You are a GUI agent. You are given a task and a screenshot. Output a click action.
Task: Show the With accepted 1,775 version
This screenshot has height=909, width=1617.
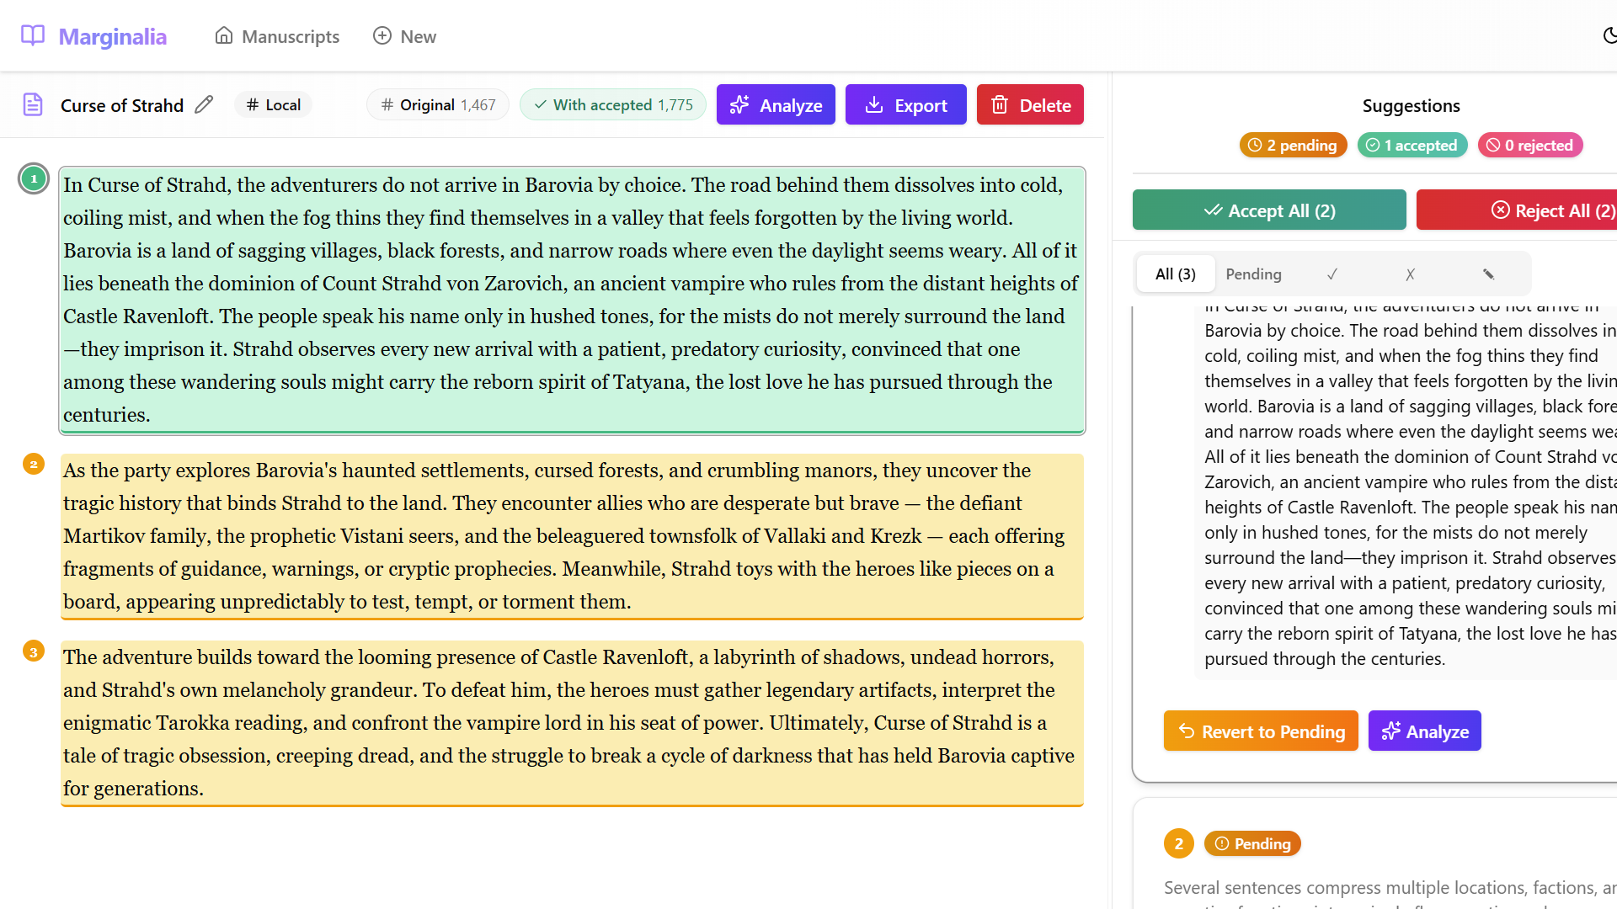tap(613, 104)
